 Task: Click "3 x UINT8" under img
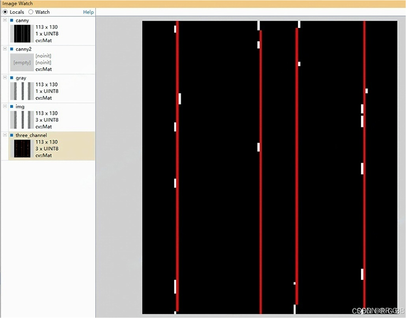point(47,120)
